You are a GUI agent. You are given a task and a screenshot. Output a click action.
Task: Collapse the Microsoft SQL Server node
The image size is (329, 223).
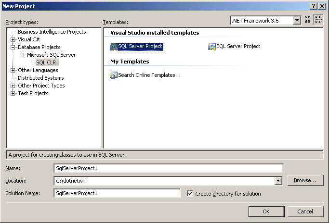[x=22, y=55]
